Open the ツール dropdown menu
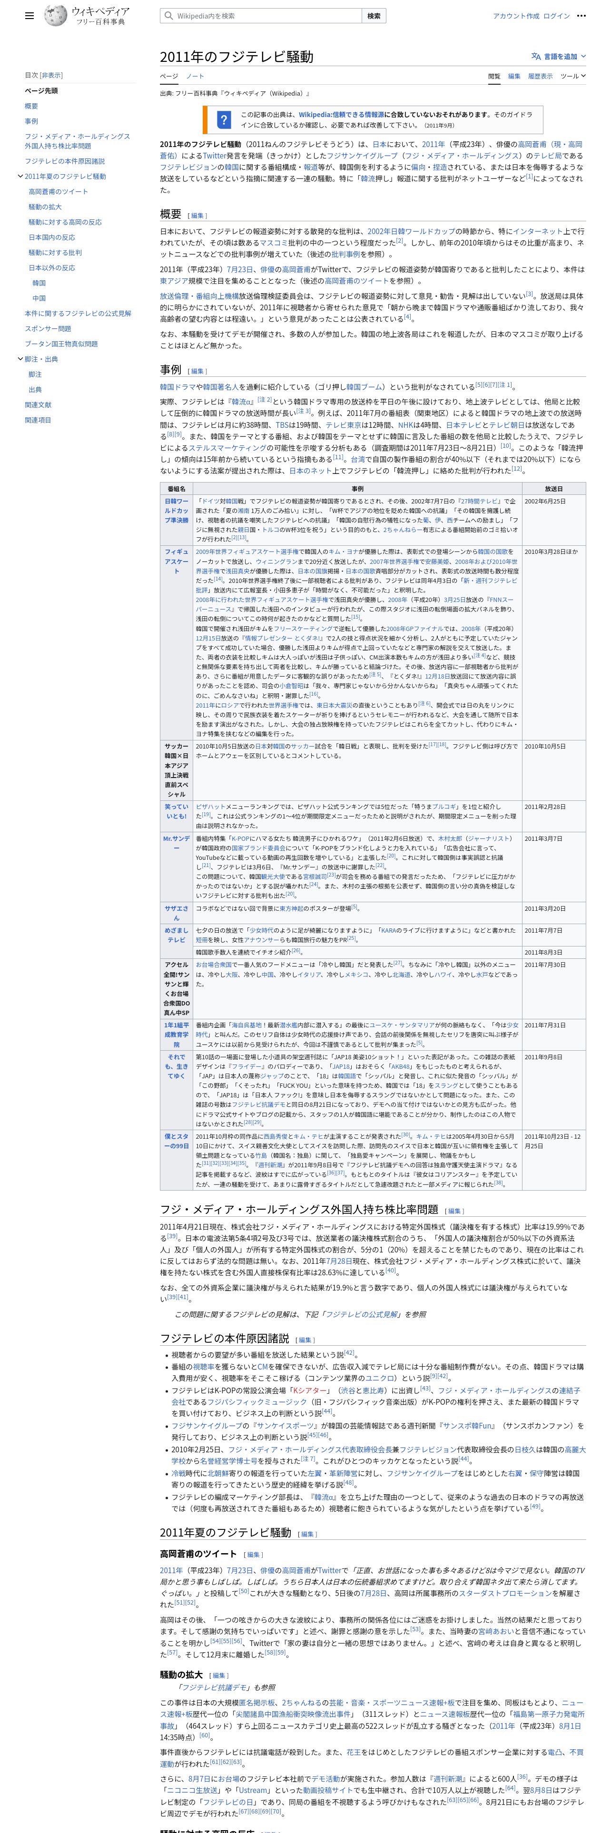Viewport: 611px width, 1833px height. tap(572, 76)
